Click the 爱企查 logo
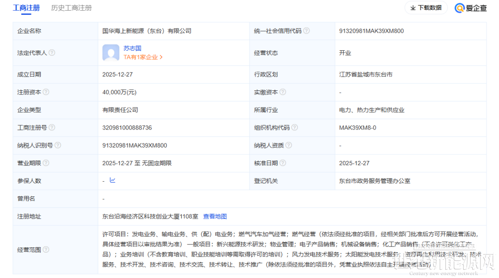Image resolution: width=499 pixels, height=278 pixels. [470, 8]
